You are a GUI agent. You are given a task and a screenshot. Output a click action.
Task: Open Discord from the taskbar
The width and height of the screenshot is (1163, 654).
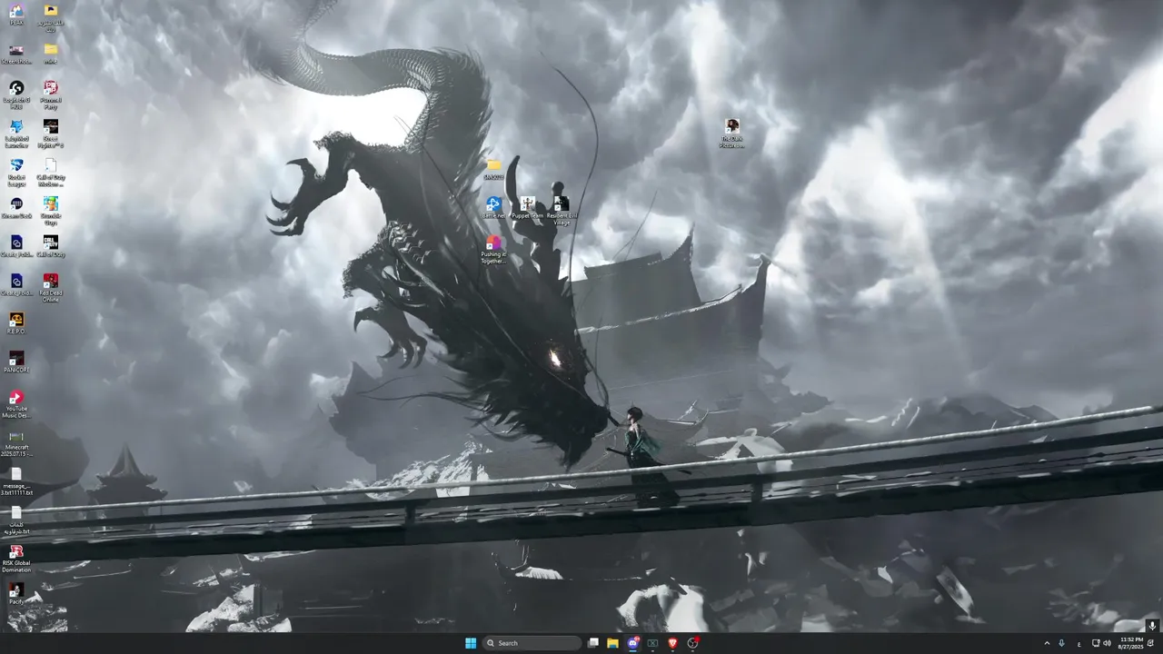tap(633, 643)
